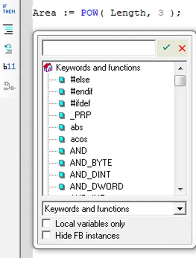Select #ifdef in the list
The height and width of the screenshot is (258, 196).
tap(80, 103)
